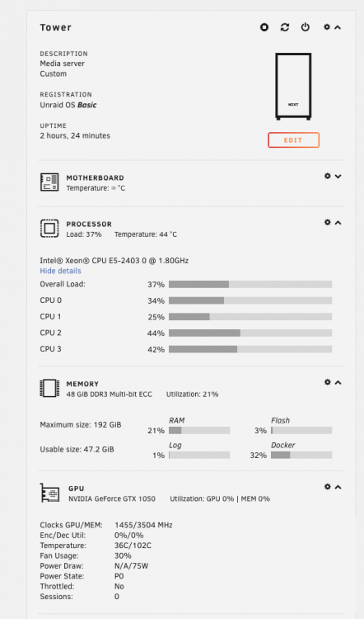This screenshot has width=364, height=619.
Task: Collapse the Processor section chevron
Action: [x=338, y=223]
